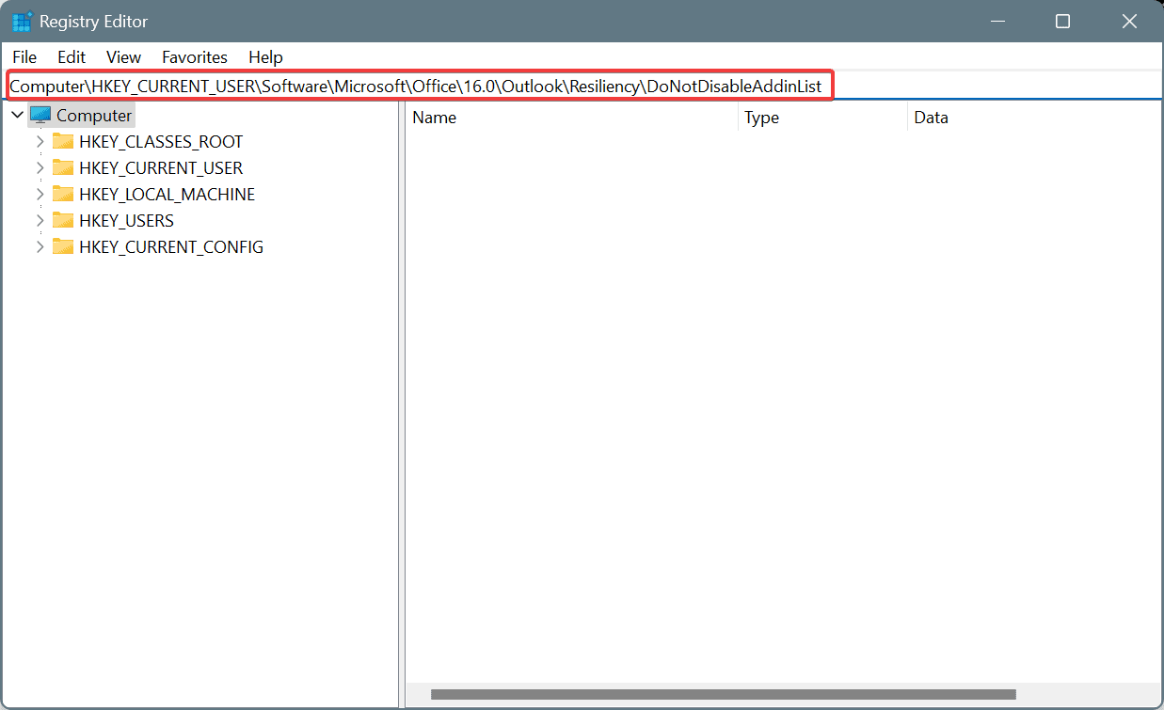Viewport: 1164px width, 710px height.
Task: Click the Computer monitor icon
Action: tap(40, 115)
